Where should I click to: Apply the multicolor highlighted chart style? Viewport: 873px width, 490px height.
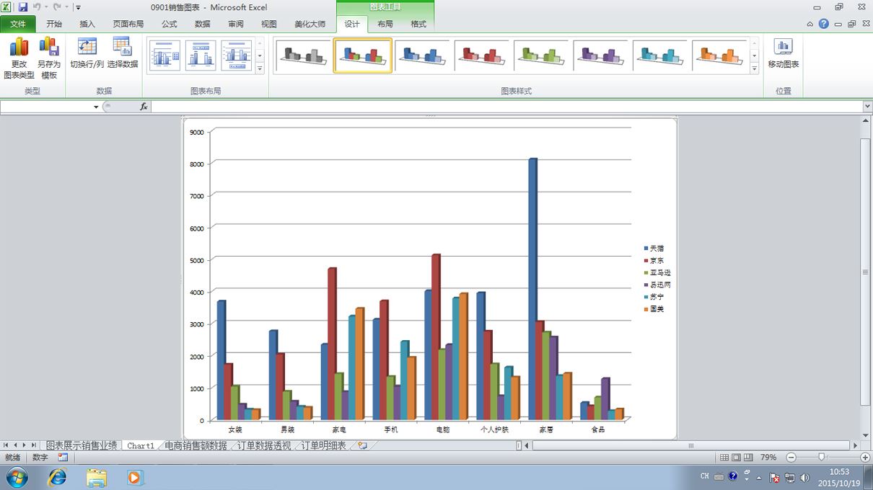[363, 55]
